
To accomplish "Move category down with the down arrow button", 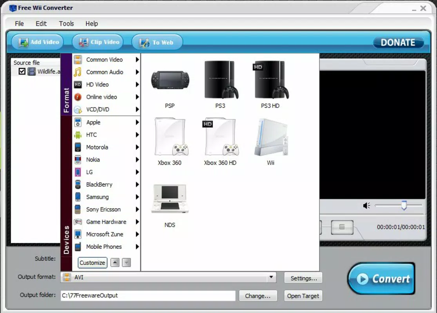I will pos(126,263).
